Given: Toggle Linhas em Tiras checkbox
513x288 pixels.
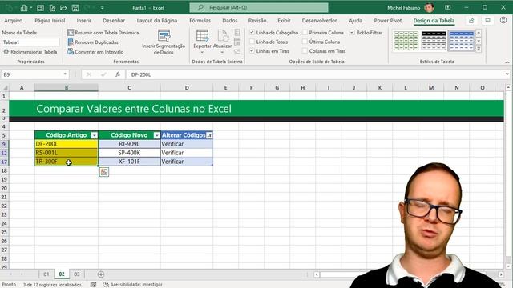Looking at the screenshot, I should click(252, 50).
